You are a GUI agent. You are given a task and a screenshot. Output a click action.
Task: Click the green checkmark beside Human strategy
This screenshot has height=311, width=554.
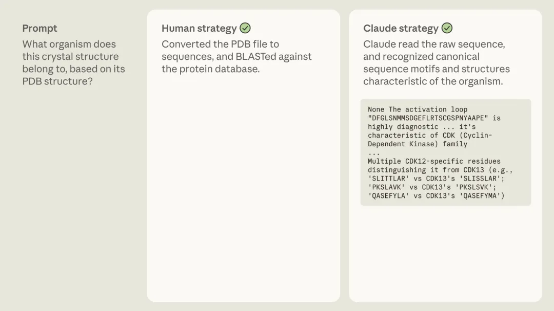coord(245,28)
